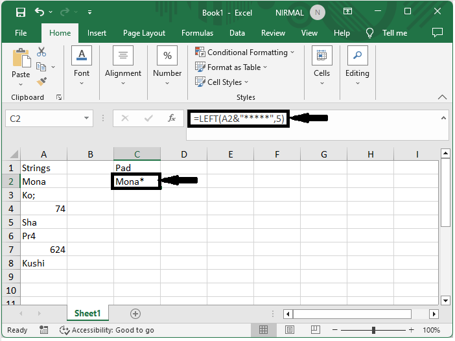The image size is (455, 341).
Task: Switch to the Review tab
Action: pyautogui.click(x=273, y=33)
